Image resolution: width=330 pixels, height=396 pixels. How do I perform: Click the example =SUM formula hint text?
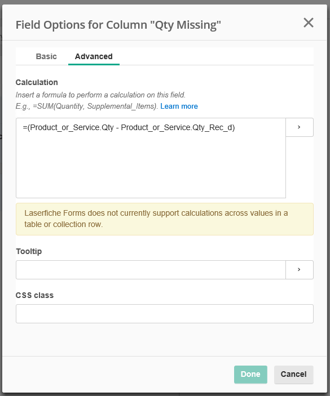coord(87,106)
